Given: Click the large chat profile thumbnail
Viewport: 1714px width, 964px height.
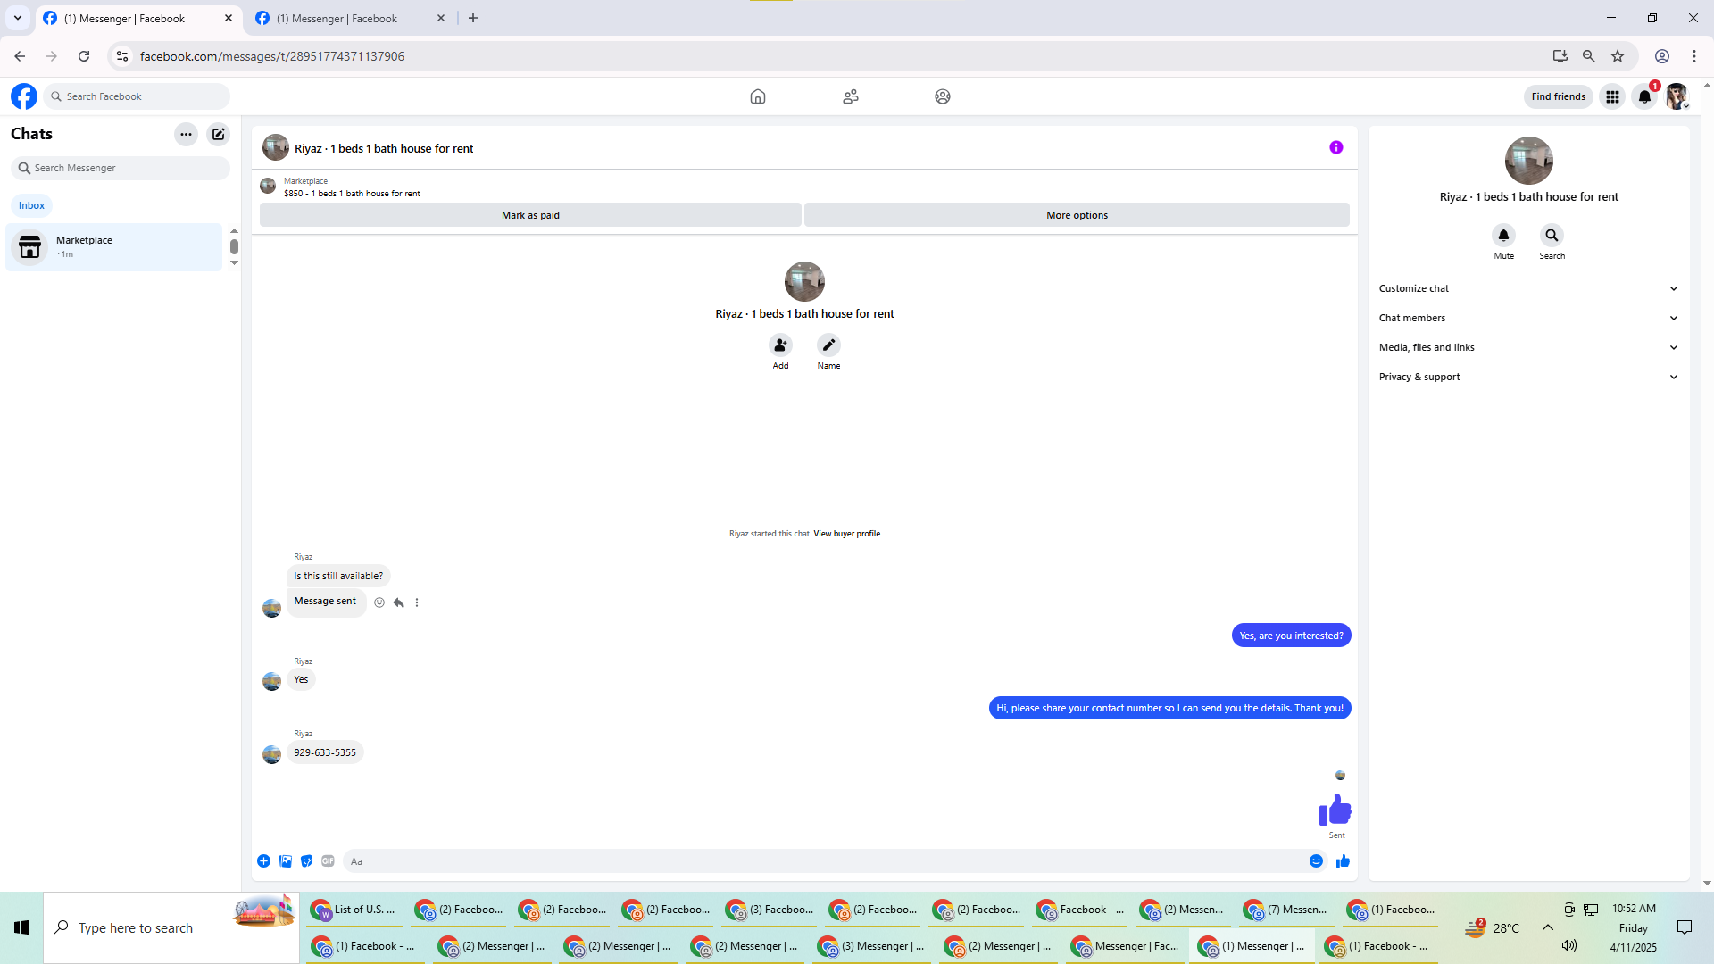Looking at the screenshot, I should (804, 281).
